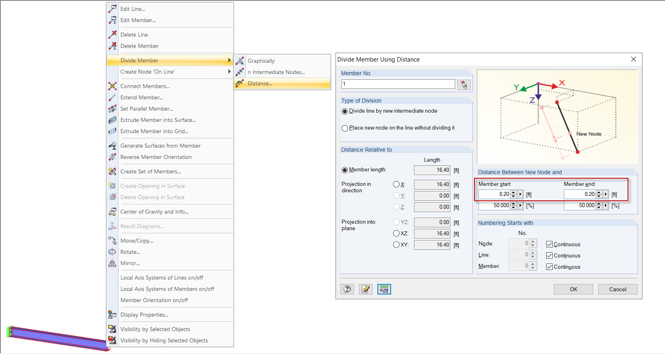Pick member graphically with the cursor button
Viewport: 665px width, 354px height.
pos(464,84)
